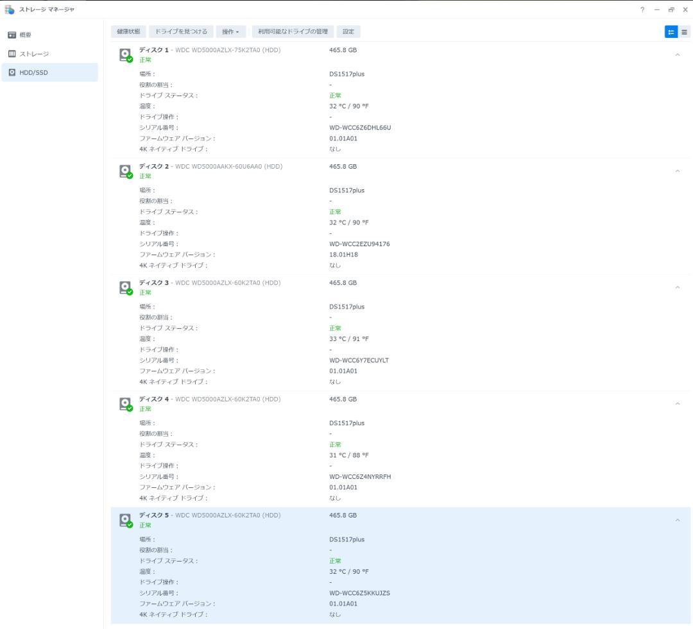The height and width of the screenshot is (629, 693).
Task: Collapse the Disk 5 details chevron
Action: coord(678,520)
